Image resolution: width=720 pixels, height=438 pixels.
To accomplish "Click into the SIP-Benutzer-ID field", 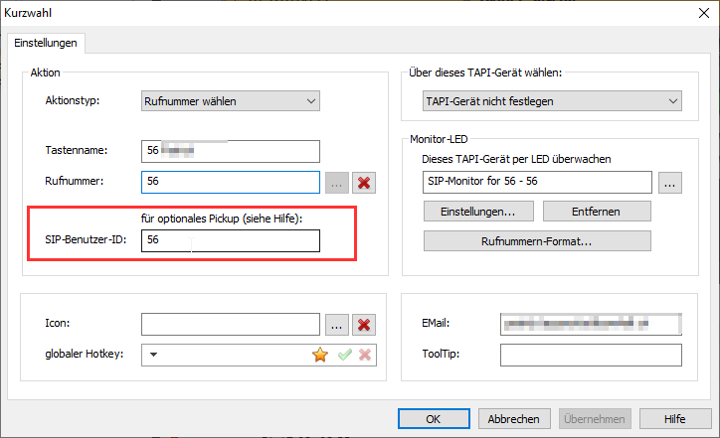I will pos(231,241).
